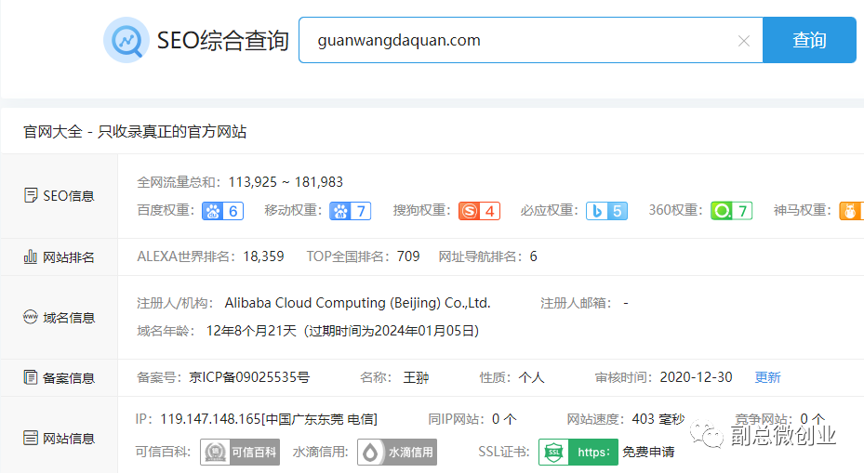Click the 网站速度 403 毫秒 value
The width and height of the screenshot is (864, 473).
click(x=658, y=419)
